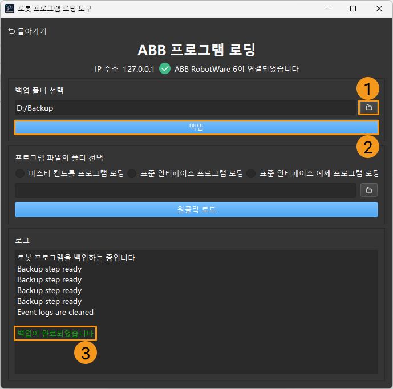Viewport: 393px width, 389px height.
Task: Open folder browser for program file folder
Action: tap(368, 190)
